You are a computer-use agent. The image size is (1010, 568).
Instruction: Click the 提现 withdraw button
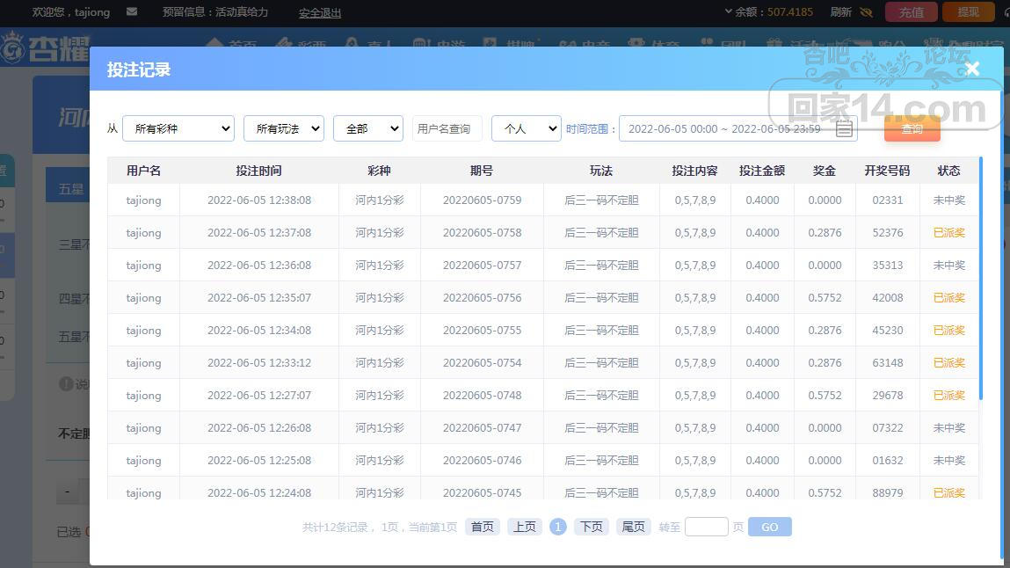click(968, 12)
